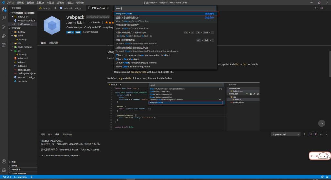Viewport: 331px width, 180px height.
Task: Open the Extensions view in activity bar
Action: coord(4,45)
